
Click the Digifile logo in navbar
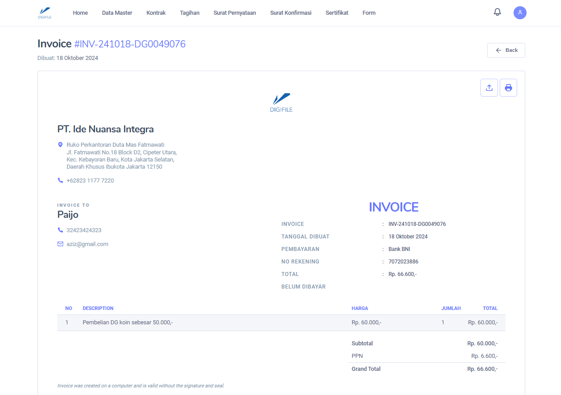coord(45,13)
